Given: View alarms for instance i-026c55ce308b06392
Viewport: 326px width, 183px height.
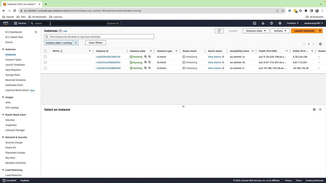Looking at the screenshot, I should coord(214,62).
